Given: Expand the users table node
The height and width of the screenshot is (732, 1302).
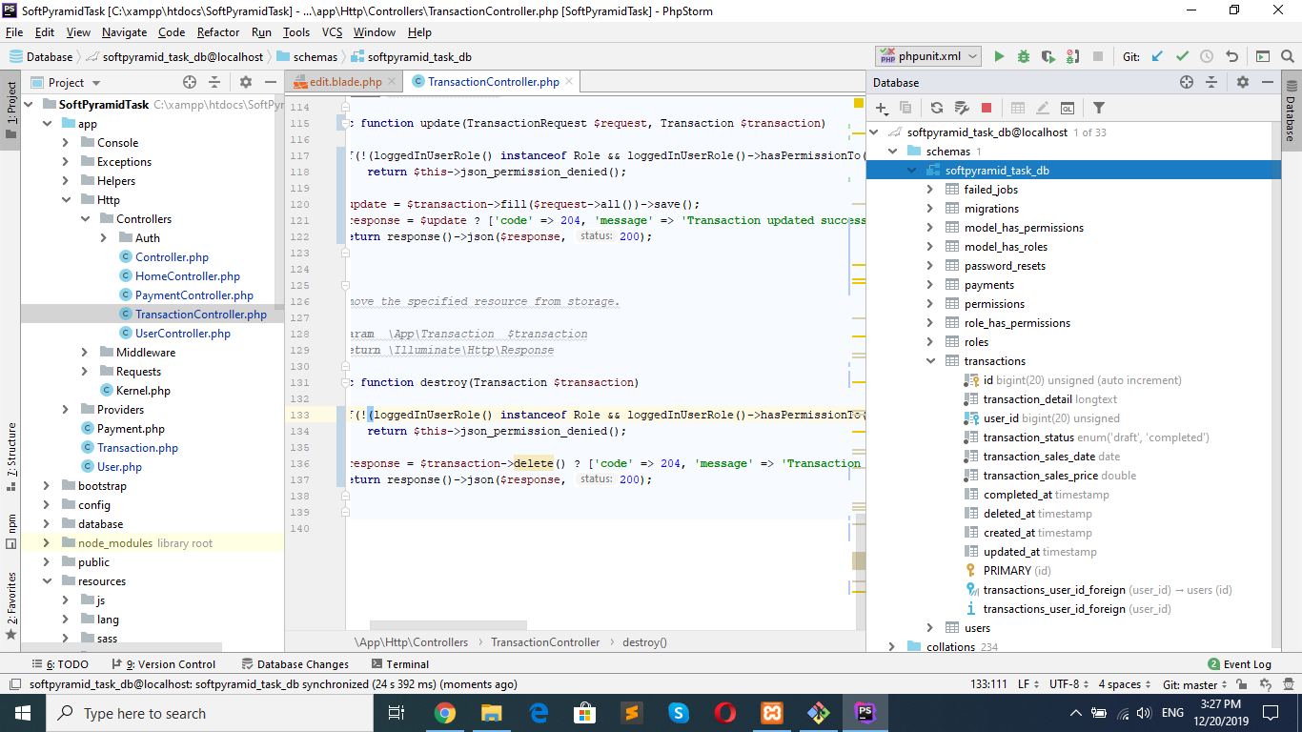Looking at the screenshot, I should pyautogui.click(x=931, y=628).
